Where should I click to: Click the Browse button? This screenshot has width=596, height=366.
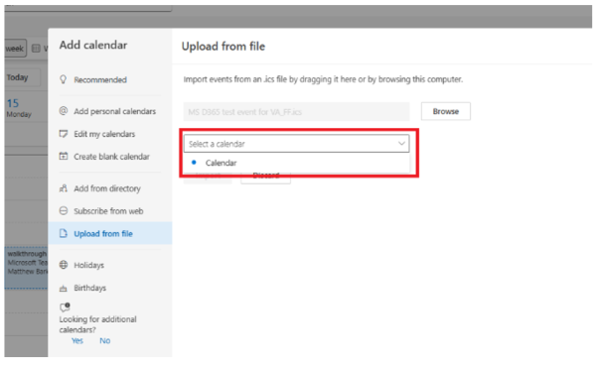pos(445,111)
